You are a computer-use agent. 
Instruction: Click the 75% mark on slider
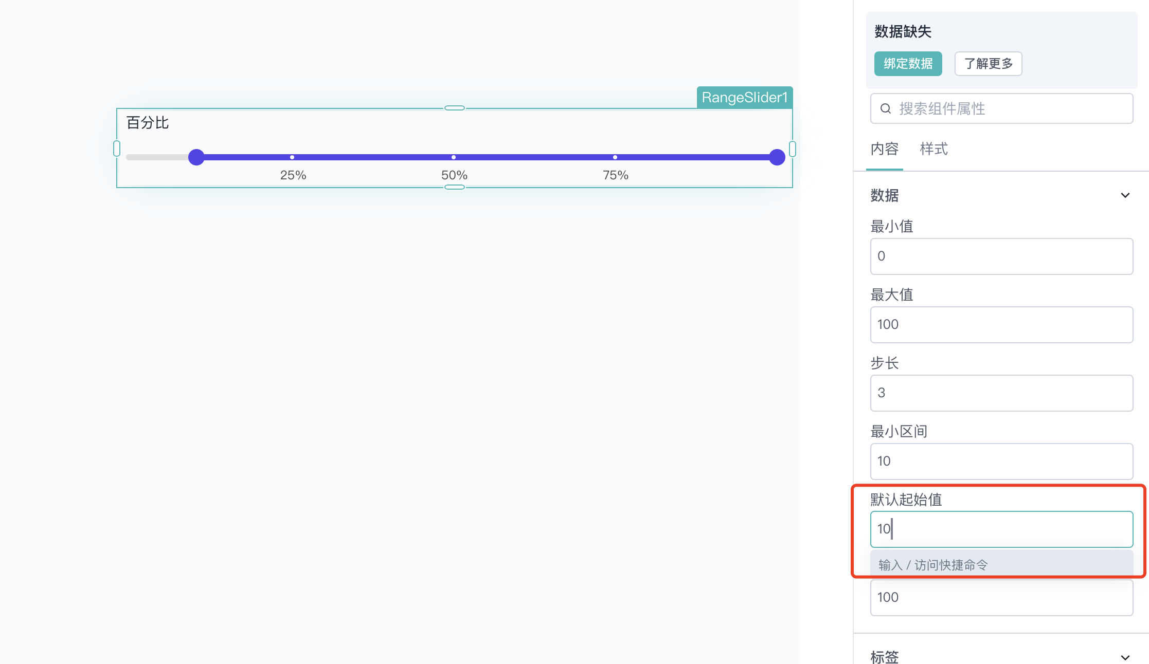pos(615,157)
